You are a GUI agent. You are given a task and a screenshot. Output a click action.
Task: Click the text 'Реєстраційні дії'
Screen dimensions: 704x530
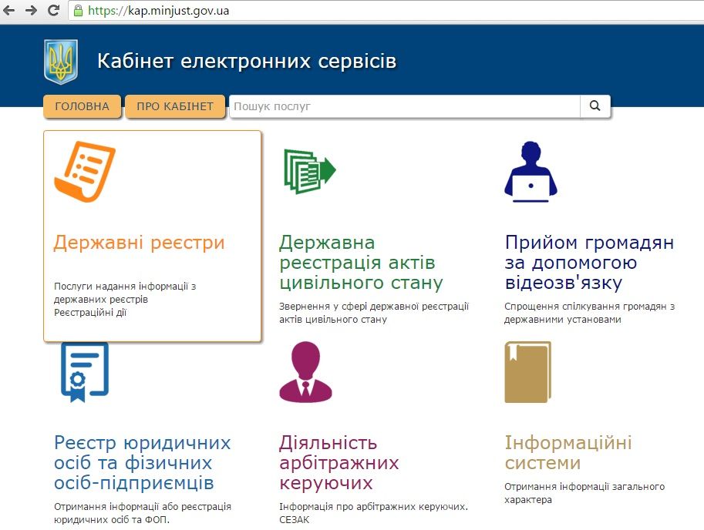tap(90, 313)
